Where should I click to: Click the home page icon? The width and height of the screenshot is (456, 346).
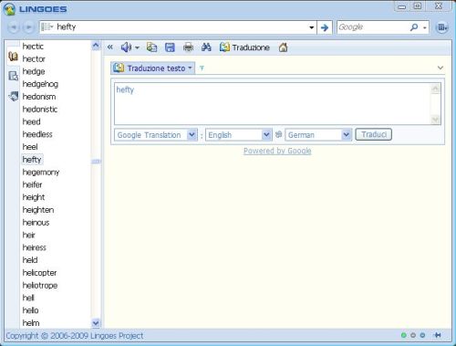point(284,47)
